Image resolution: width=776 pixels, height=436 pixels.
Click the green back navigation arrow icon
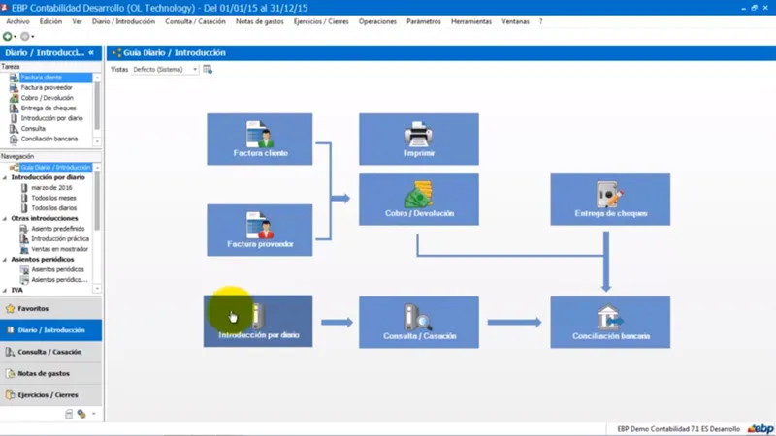click(8, 36)
